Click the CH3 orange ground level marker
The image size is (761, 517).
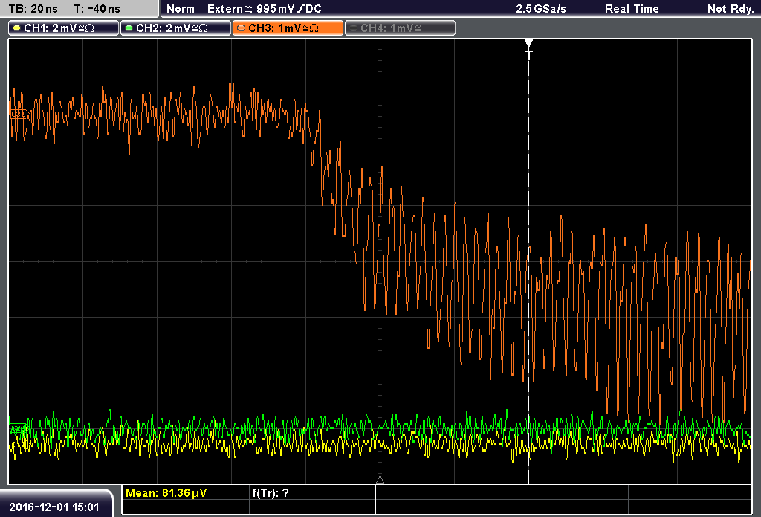tap(19, 114)
